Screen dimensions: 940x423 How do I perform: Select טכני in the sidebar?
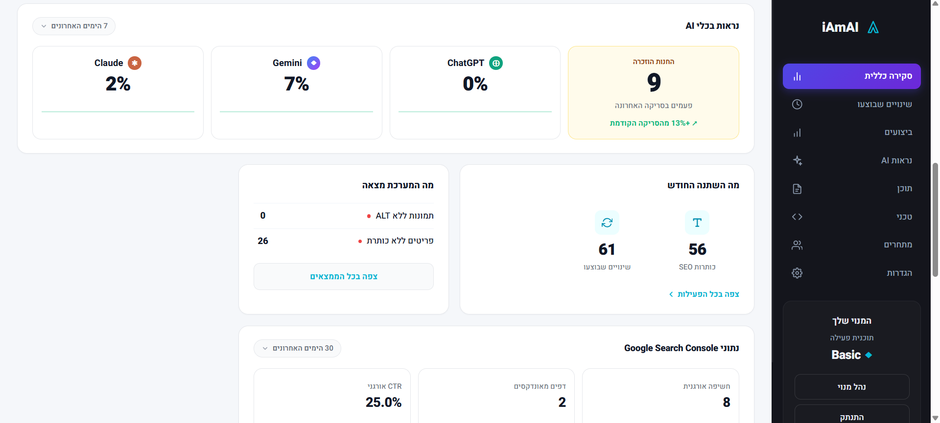point(851,217)
